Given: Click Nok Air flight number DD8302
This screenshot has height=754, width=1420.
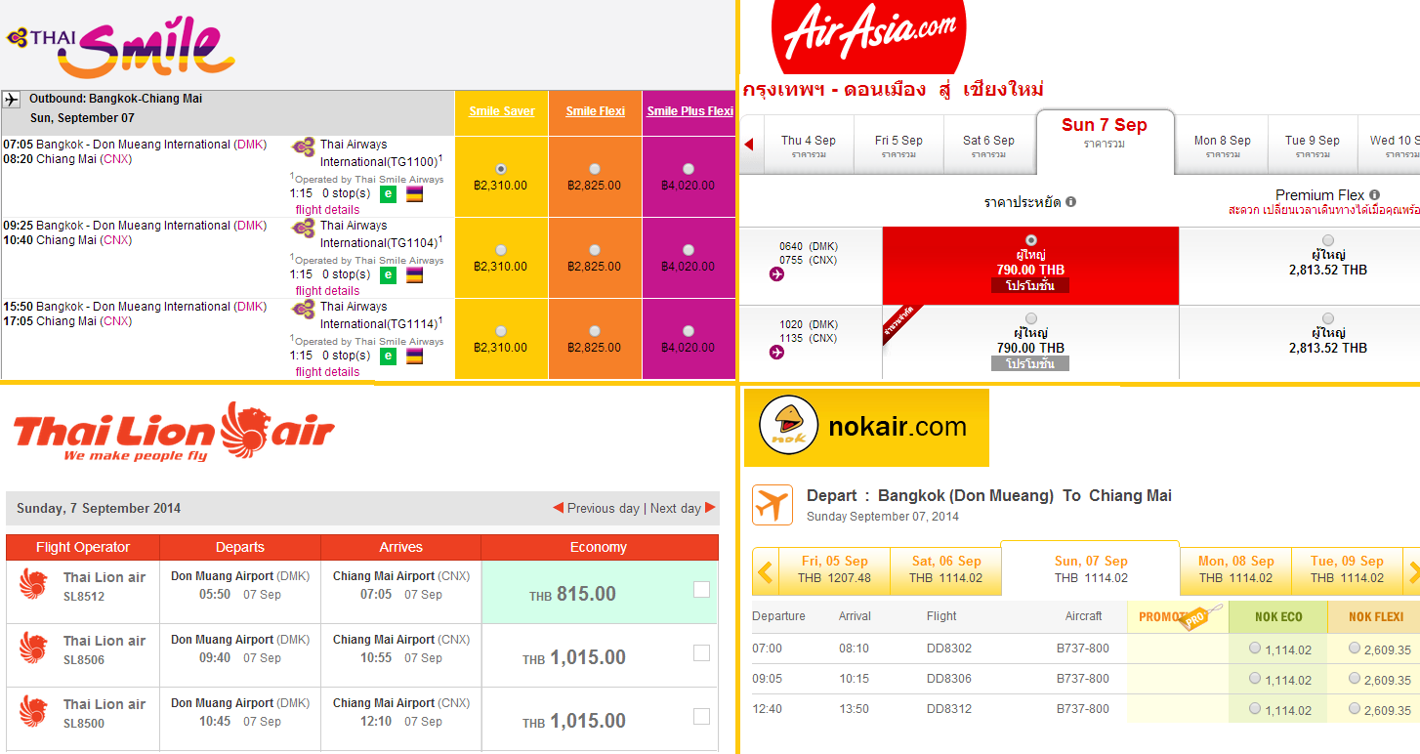Looking at the screenshot, I should pyautogui.click(x=949, y=649).
